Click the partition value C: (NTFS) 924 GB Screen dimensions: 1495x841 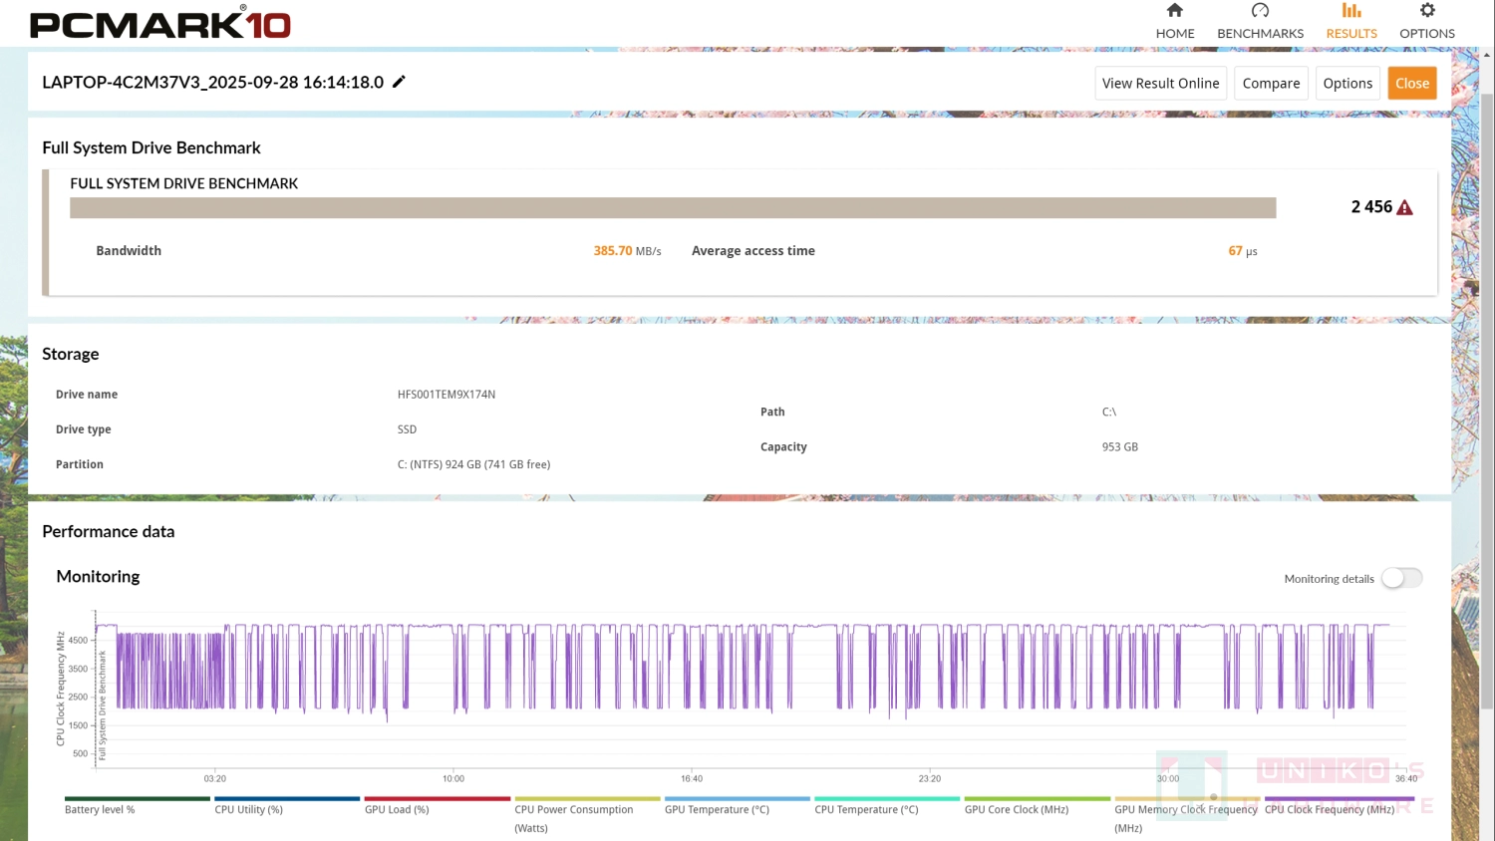(473, 464)
